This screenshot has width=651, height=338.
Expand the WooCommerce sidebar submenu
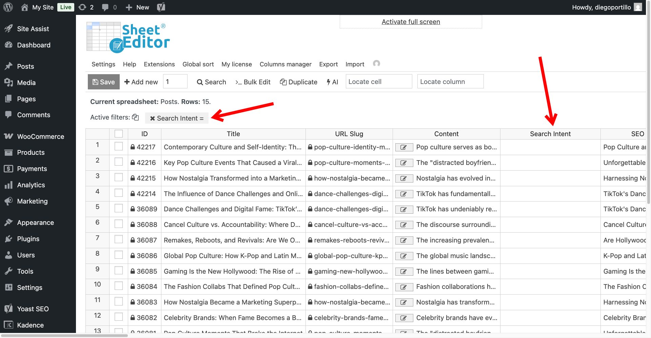[40, 136]
